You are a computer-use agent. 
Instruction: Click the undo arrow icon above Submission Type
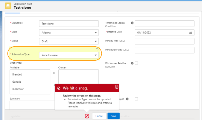[97, 49]
